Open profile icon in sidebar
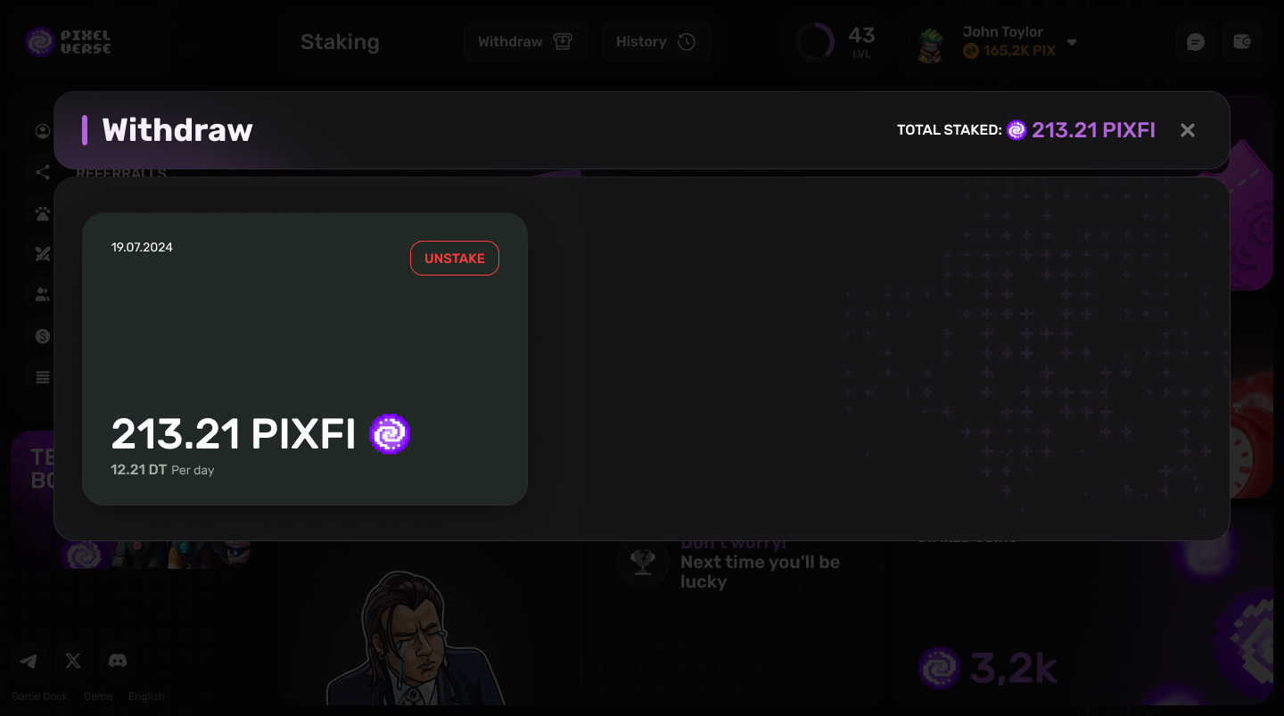The height and width of the screenshot is (716, 1284). point(43,131)
